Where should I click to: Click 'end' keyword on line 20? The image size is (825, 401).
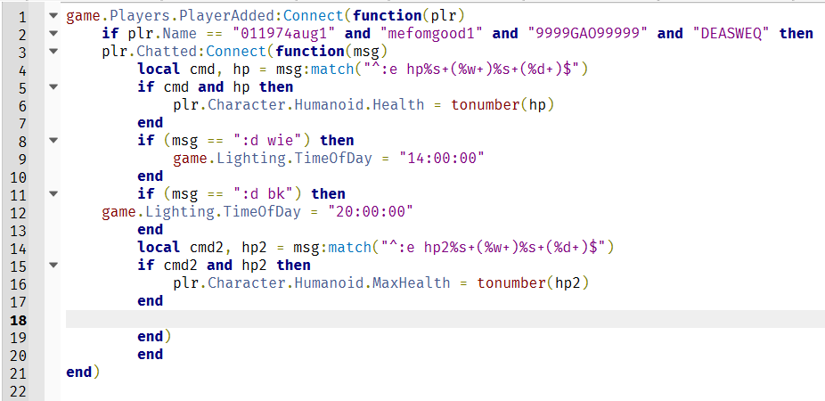pos(150,354)
